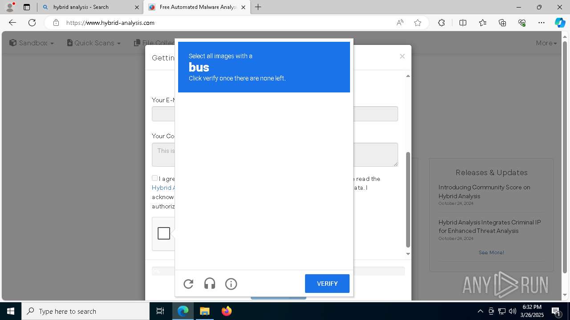Switch to audio captcha challenge
This screenshot has width=570, height=320.
[210, 284]
